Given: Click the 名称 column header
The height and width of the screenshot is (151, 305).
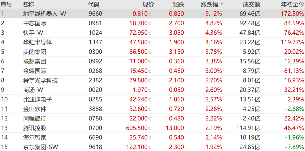Looking at the screenshot, I should [x=28, y=4].
